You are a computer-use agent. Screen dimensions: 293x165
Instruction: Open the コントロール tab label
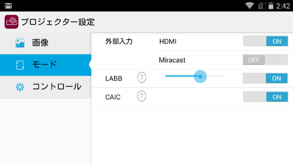point(57,87)
